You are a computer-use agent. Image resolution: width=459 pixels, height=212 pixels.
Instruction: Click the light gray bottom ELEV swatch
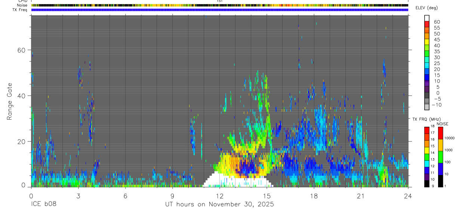pos(427,107)
